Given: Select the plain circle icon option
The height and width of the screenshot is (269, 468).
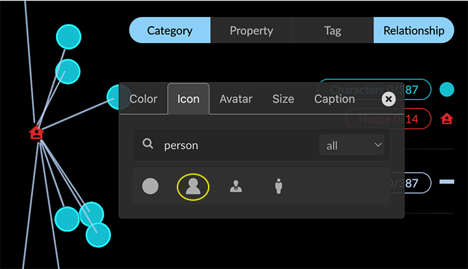Looking at the screenshot, I should [150, 186].
